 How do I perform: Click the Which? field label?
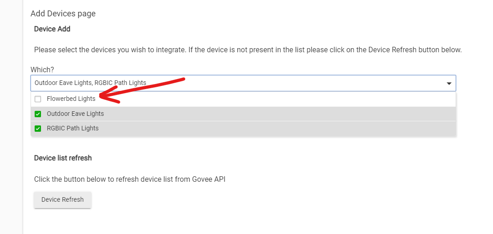tap(42, 70)
